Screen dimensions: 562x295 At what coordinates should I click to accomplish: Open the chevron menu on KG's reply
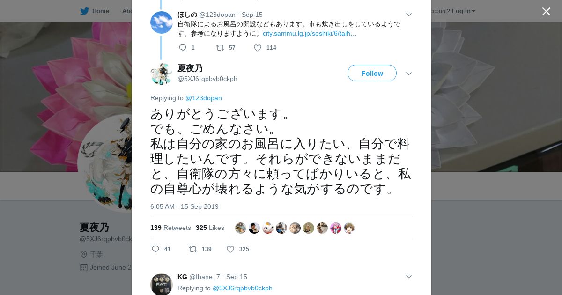click(x=408, y=277)
